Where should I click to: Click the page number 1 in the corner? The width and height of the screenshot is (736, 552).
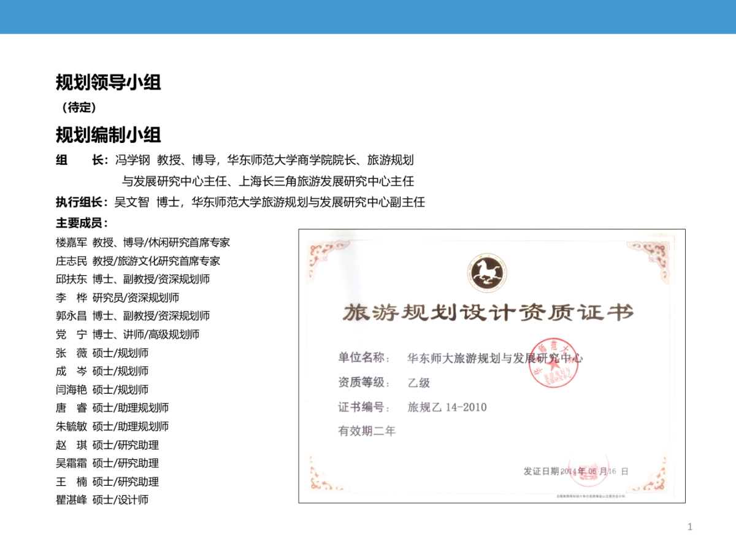pos(689,526)
